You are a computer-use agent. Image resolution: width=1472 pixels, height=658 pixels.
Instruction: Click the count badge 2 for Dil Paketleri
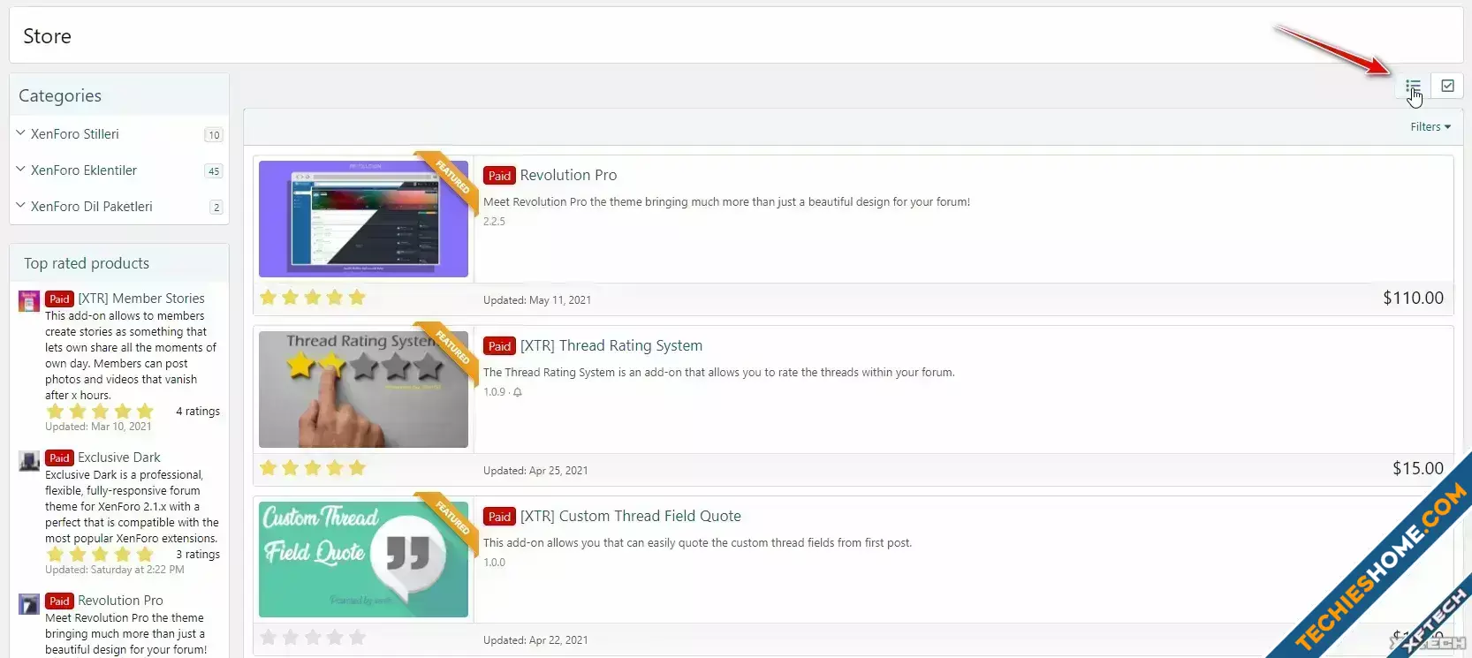point(216,208)
